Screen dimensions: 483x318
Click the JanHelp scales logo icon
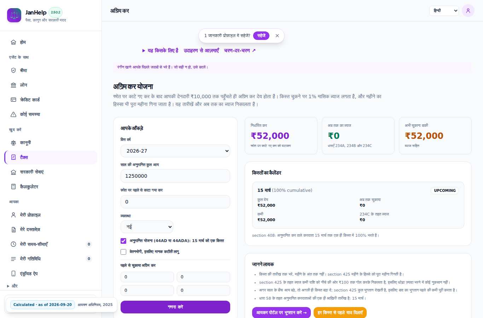pyautogui.click(x=14, y=15)
